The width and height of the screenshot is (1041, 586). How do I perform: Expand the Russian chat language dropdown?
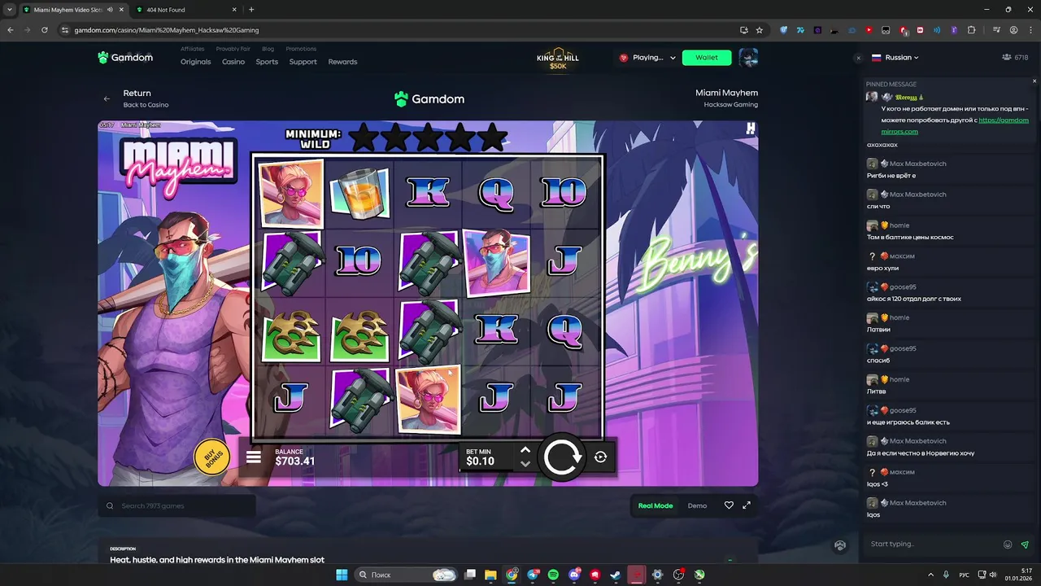tap(895, 58)
